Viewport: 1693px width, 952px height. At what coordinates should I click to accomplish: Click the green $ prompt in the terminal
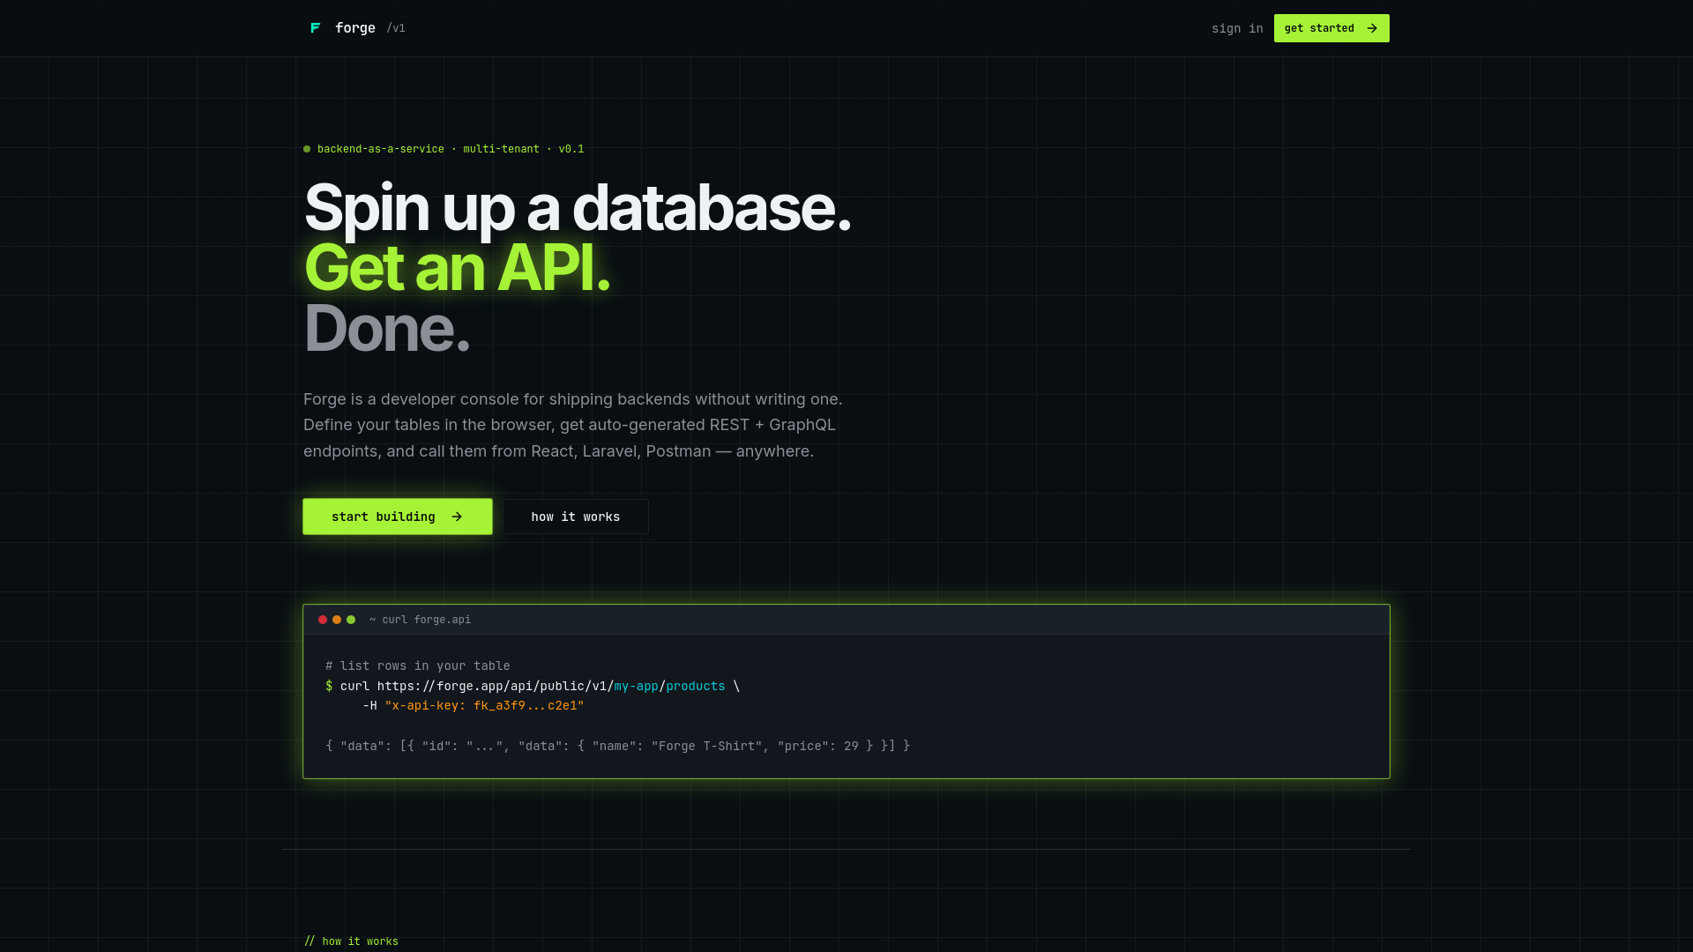329,686
